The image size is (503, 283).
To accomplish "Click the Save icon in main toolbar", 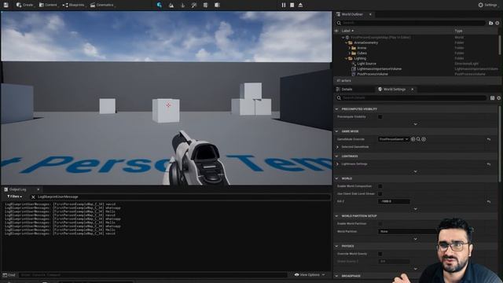I will 6,5.
